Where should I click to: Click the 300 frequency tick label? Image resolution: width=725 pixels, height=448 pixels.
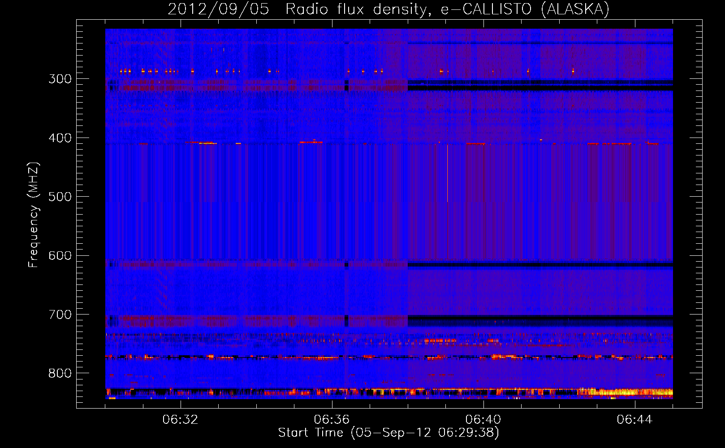click(x=60, y=79)
